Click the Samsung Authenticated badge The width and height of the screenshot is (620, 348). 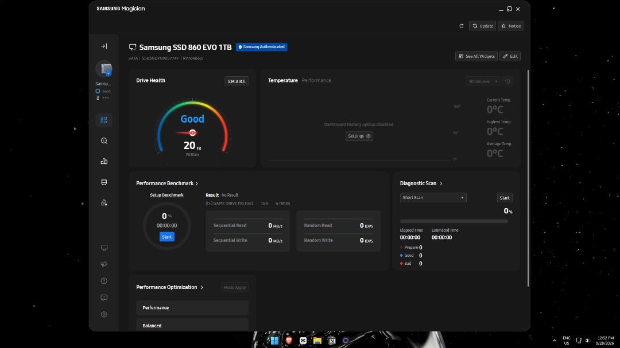tap(262, 47)
